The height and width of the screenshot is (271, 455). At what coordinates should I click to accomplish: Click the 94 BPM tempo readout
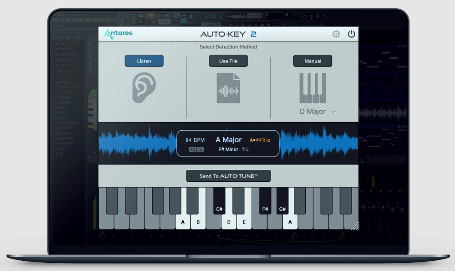(195, 140)
